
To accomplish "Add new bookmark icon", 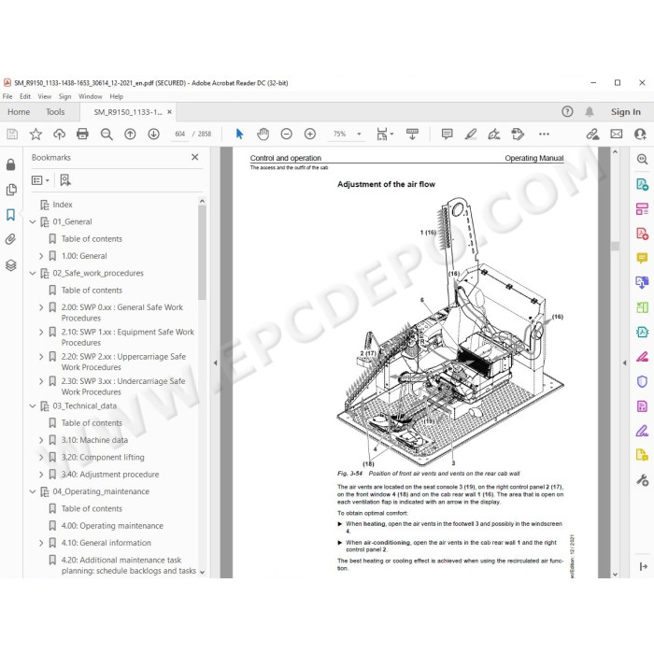I will click(x=65, y=180).
